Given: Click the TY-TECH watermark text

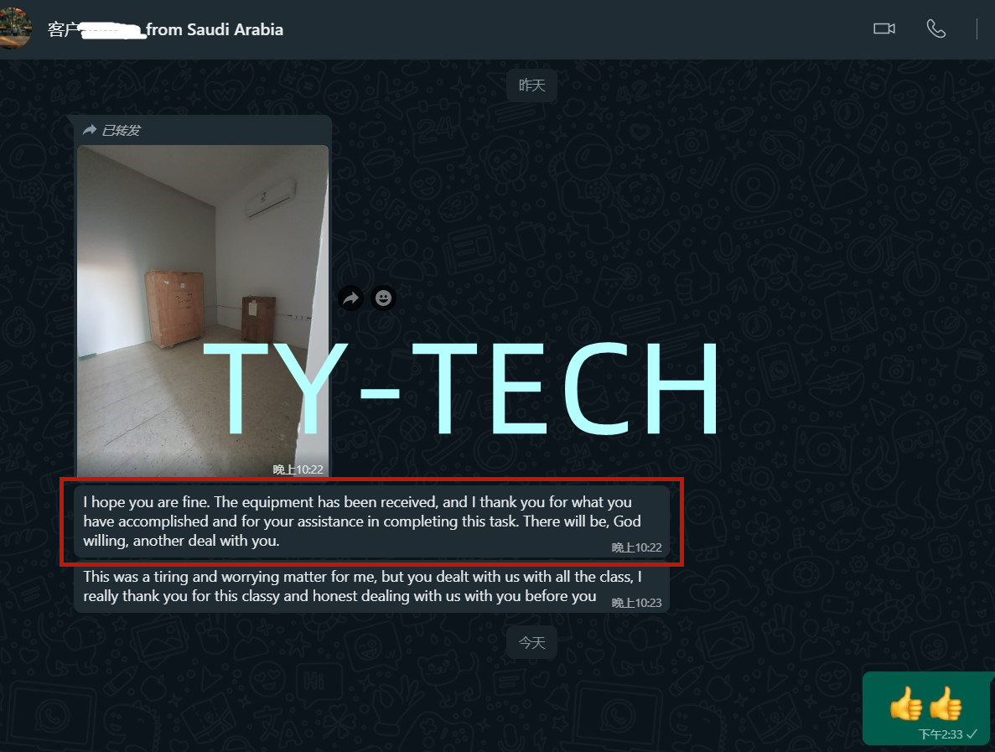Looking at the screenshot, I should click(x=461, y=388).
